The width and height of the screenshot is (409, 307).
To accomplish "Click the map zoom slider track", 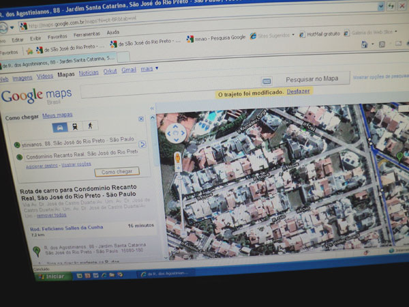I will [x=181, y=203].
